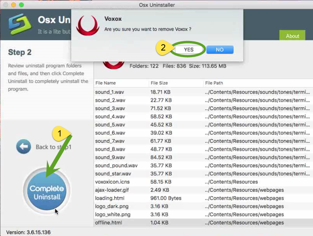Select the loading.html file

203,198
